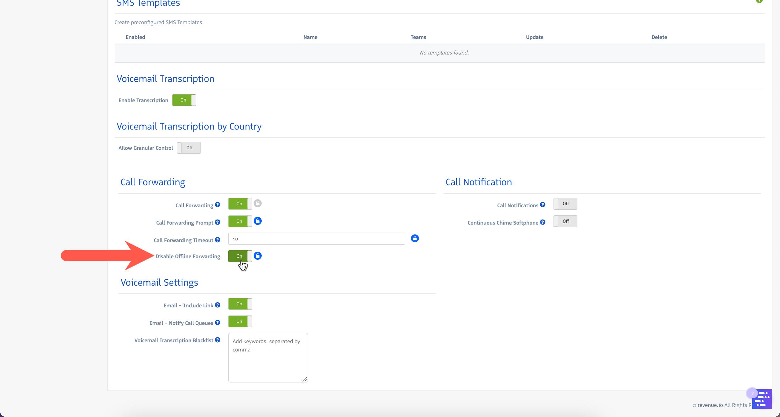Click help icon next to Continuous Chime Softphone
The height and width of the screenshot is (417, 780).
point(542,222)
